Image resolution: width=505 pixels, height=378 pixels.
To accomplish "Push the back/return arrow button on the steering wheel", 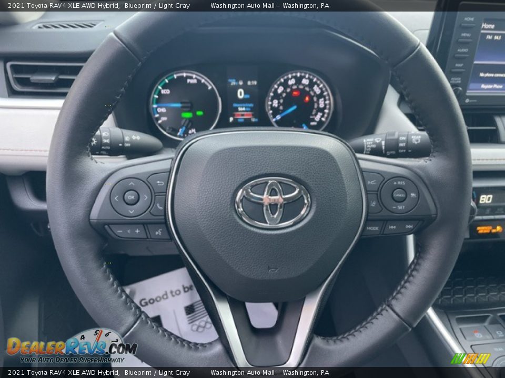I will pyautogui.click(x=159, y=183).
